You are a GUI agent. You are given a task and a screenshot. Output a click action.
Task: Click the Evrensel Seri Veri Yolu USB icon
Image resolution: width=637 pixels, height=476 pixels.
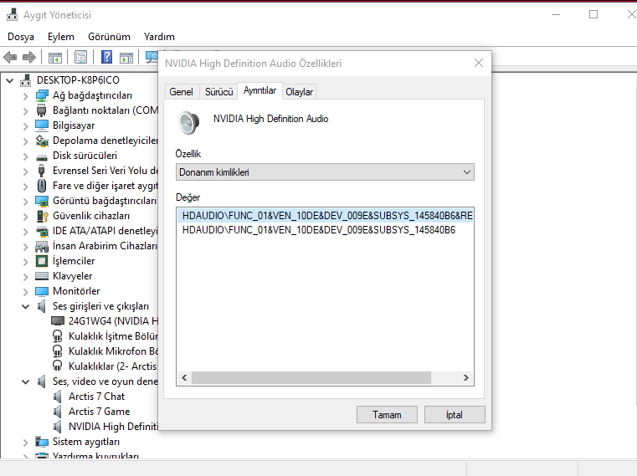41,171
